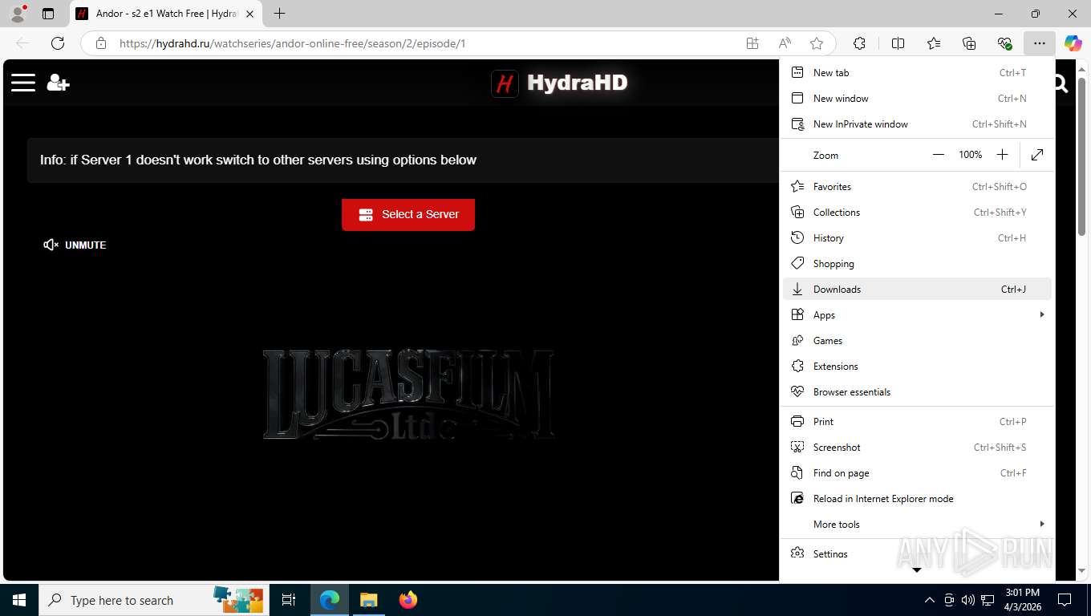Screen dimensions: 1091x616
Task: Open Games menu item
Action: pyautogui.click(x=917, y=340)
